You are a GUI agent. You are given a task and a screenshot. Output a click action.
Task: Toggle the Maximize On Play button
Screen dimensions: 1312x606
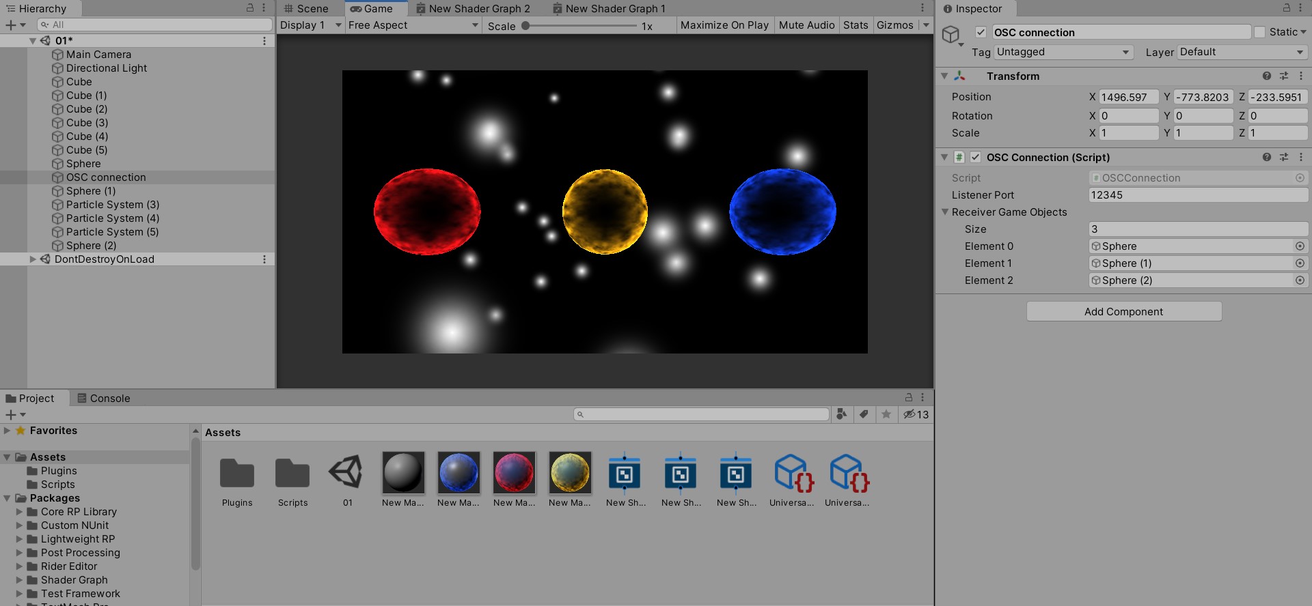pyautogui.click(x=724, y=25)
